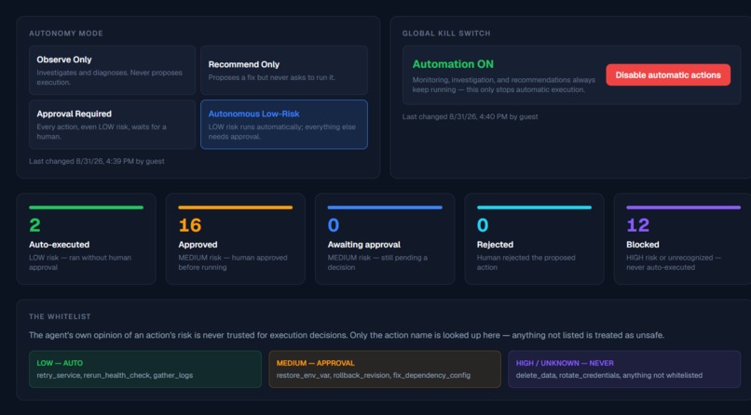The height and width of the screenshot is (415, 751).
Task: Click the LOW — AUTO whitelist box
Action: click(x=145, y=369)
